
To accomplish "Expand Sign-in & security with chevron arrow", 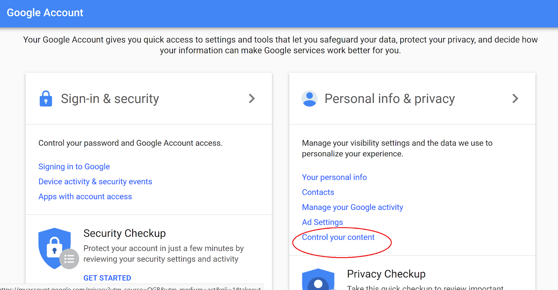I will tap(252, 99).
